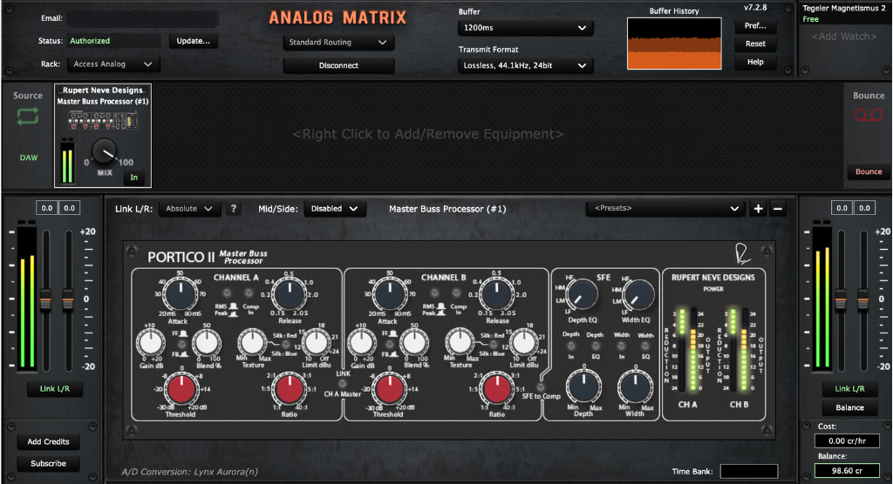
Task: Open the Presets dropdown
Action: [x=665, y=208]
